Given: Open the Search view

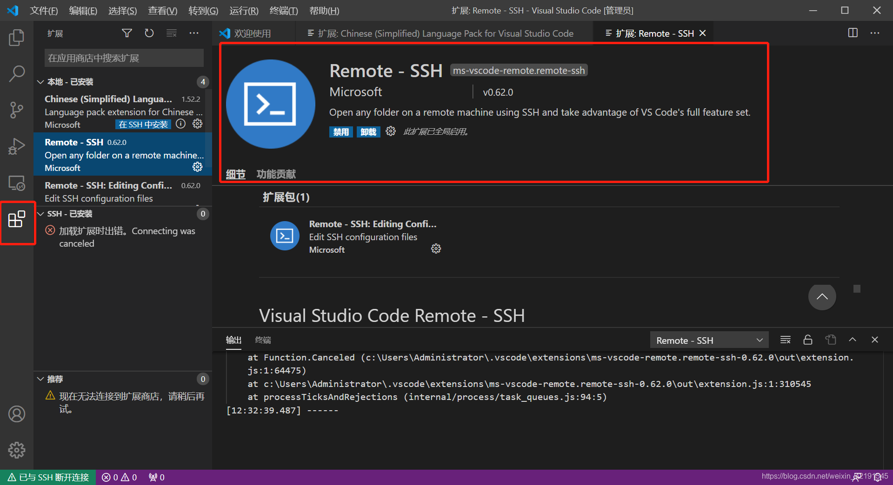Looking at the screenshot, I should pyautogui.click(x=17, y=73).
